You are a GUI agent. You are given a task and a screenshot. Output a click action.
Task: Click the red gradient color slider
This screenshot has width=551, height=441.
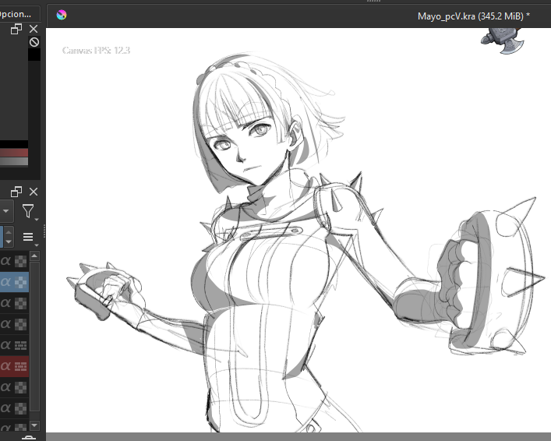[14, 153]
